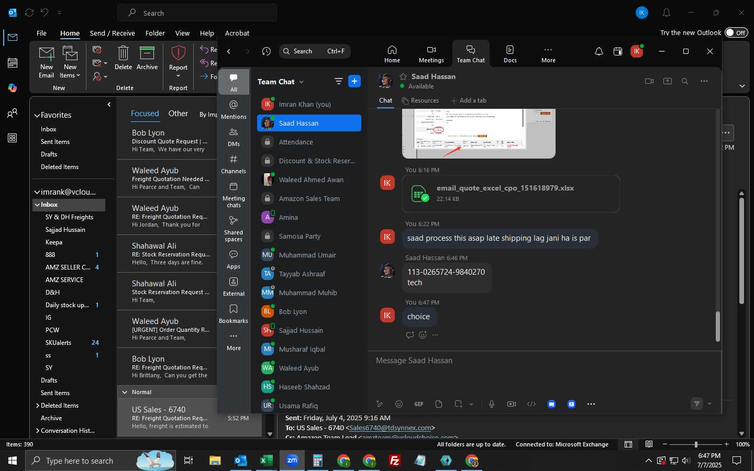Click Zoom notifications bell icon
The width and height of the screenshot is (754, 471).
pyautogui.click(x=599, y=51)
